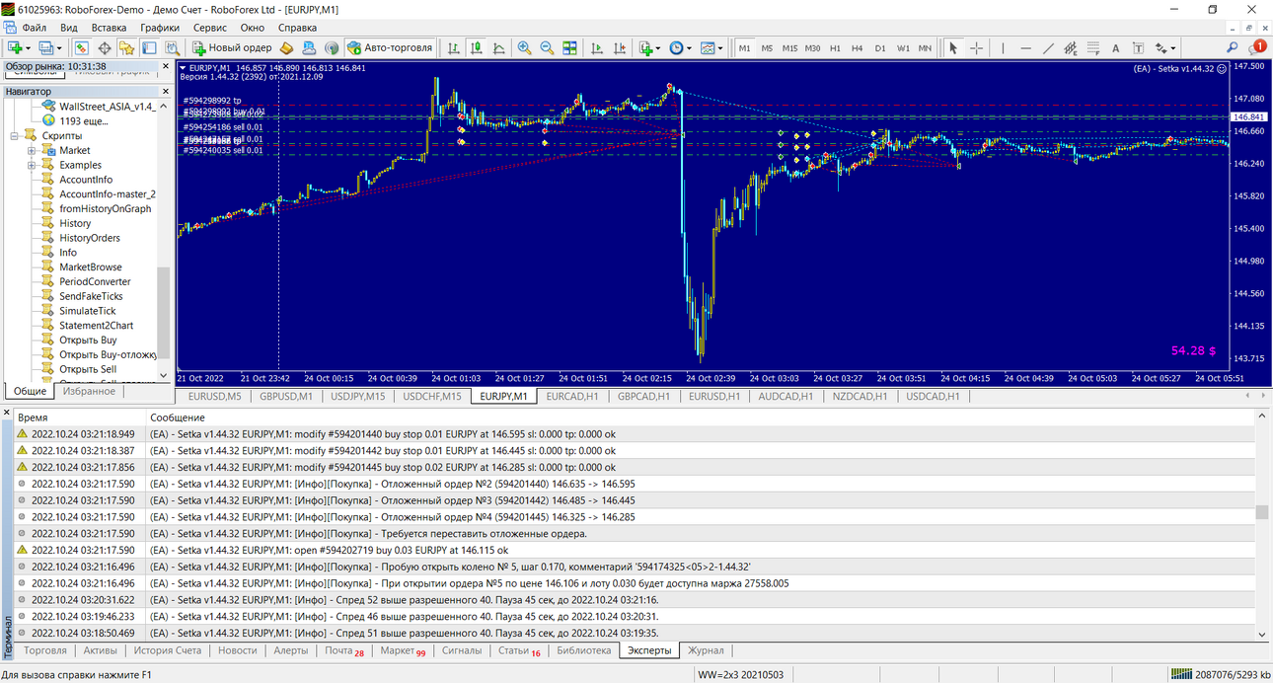
Task: Open the Торговля terminal tab
Action: pos(45,650)
